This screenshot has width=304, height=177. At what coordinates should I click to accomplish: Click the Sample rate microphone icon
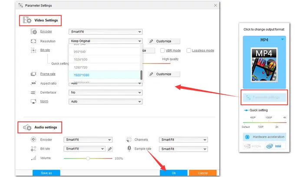(x=129, y=149)
